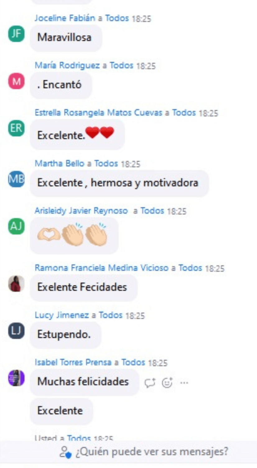Select message Excelente, hermosa y motivadora
This screenshot has width=257, height=468.
coord(119,183)
